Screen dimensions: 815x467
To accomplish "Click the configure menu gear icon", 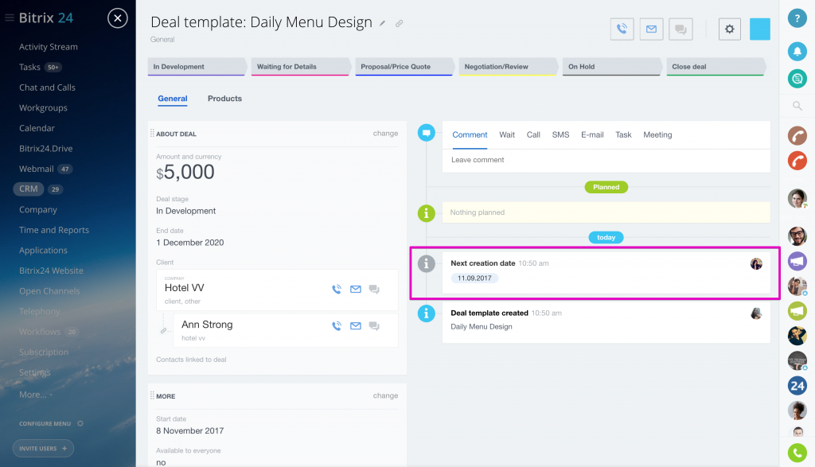I will click(80, 423).
